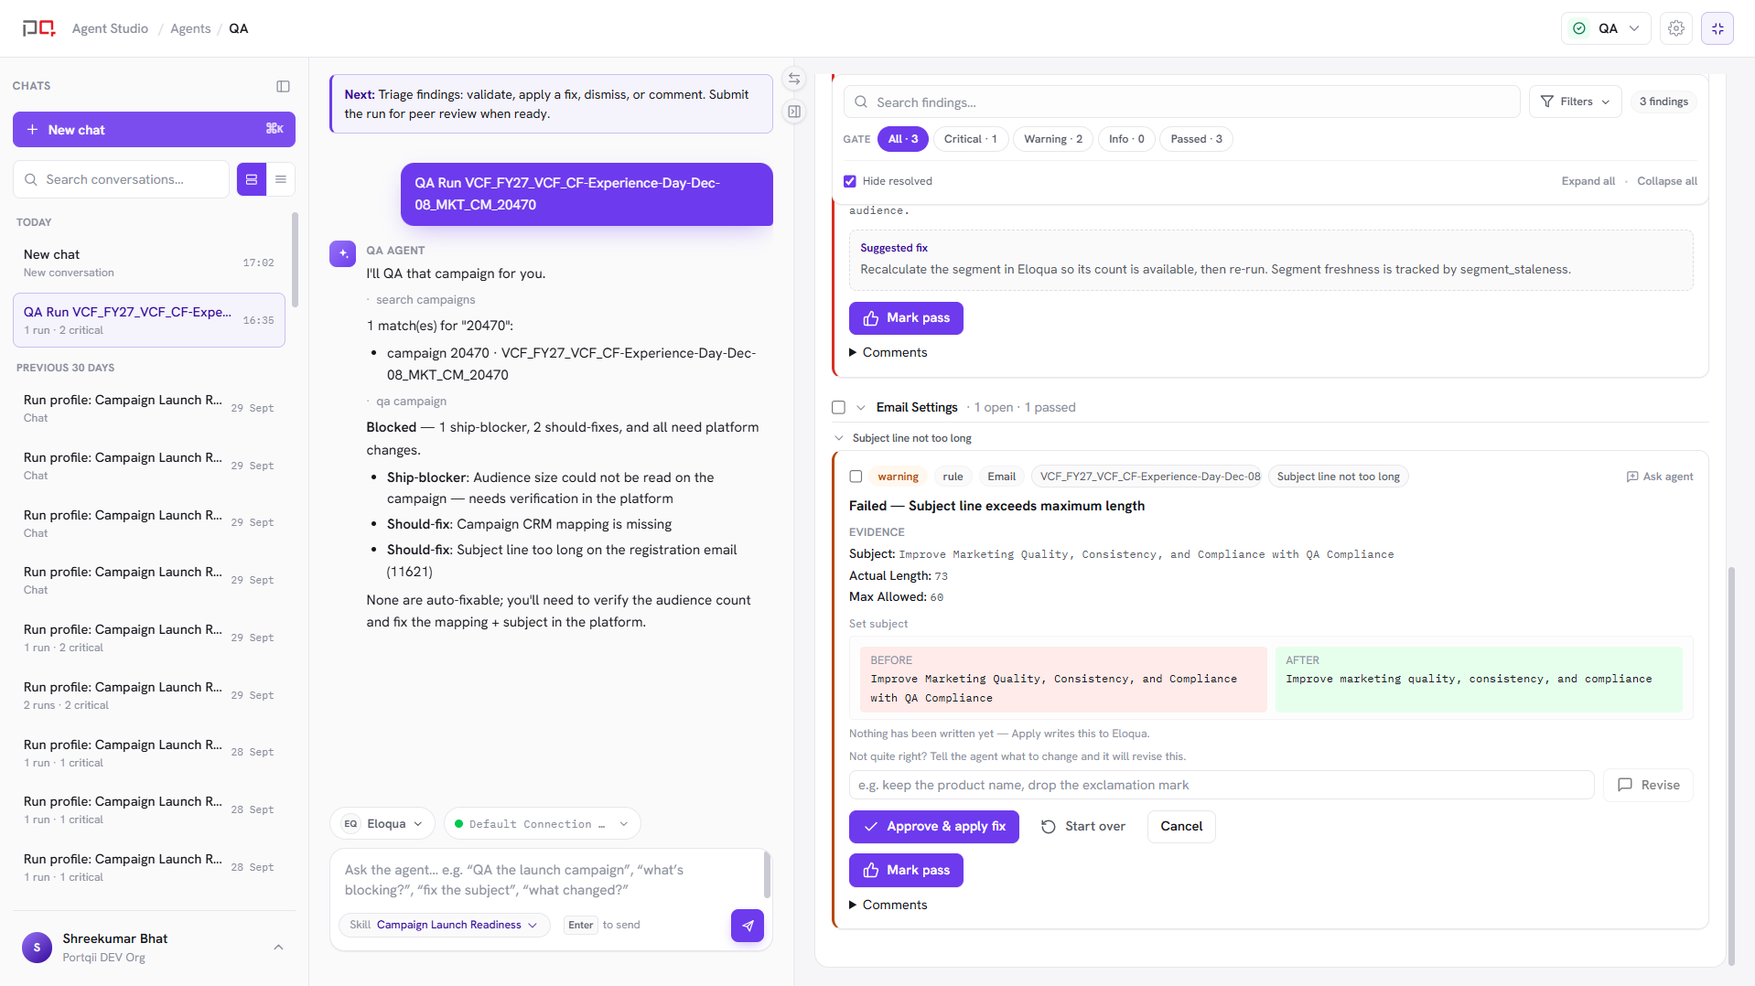1755x986 pixels.
Task: Open Campaign Launch Readiness skill dropdown
Action: (x=445, y=926)
